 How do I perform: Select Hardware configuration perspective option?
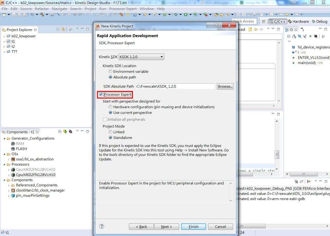pos(110,107)
